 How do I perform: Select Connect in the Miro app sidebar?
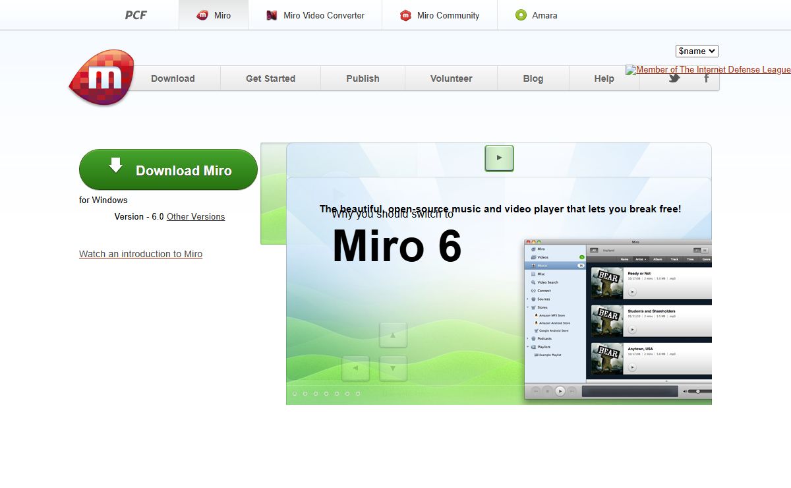coord(544,291)
